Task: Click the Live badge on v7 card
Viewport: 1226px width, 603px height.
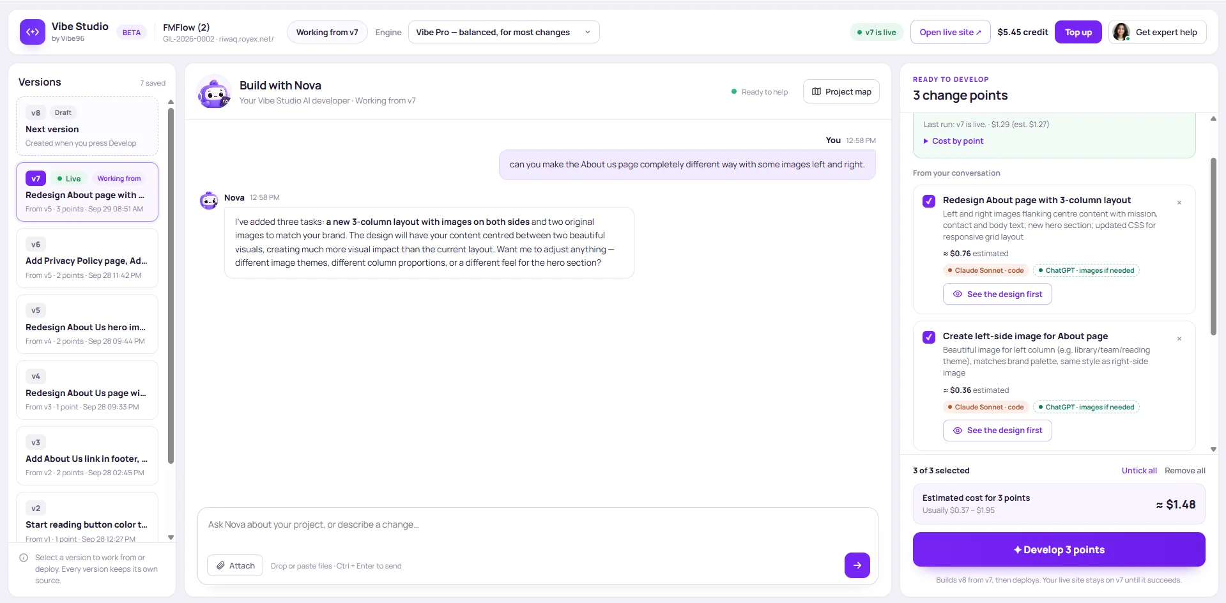Action: pos(69,178)
